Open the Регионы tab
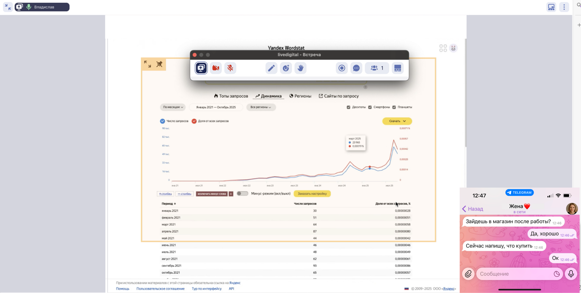Viewport: 581px width, 293px height. pyautogui.click(x=300, y=96)
